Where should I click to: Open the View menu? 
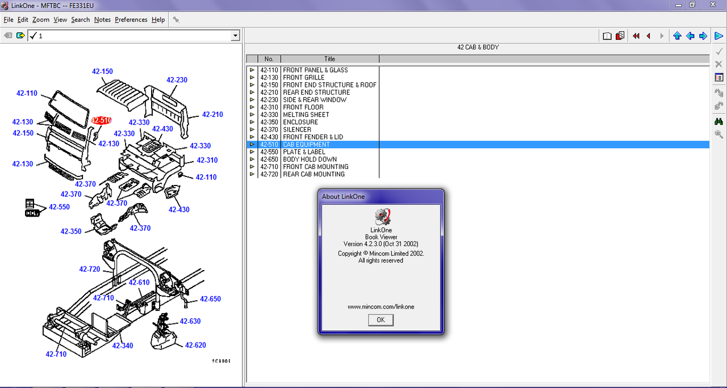pos(60,19)
